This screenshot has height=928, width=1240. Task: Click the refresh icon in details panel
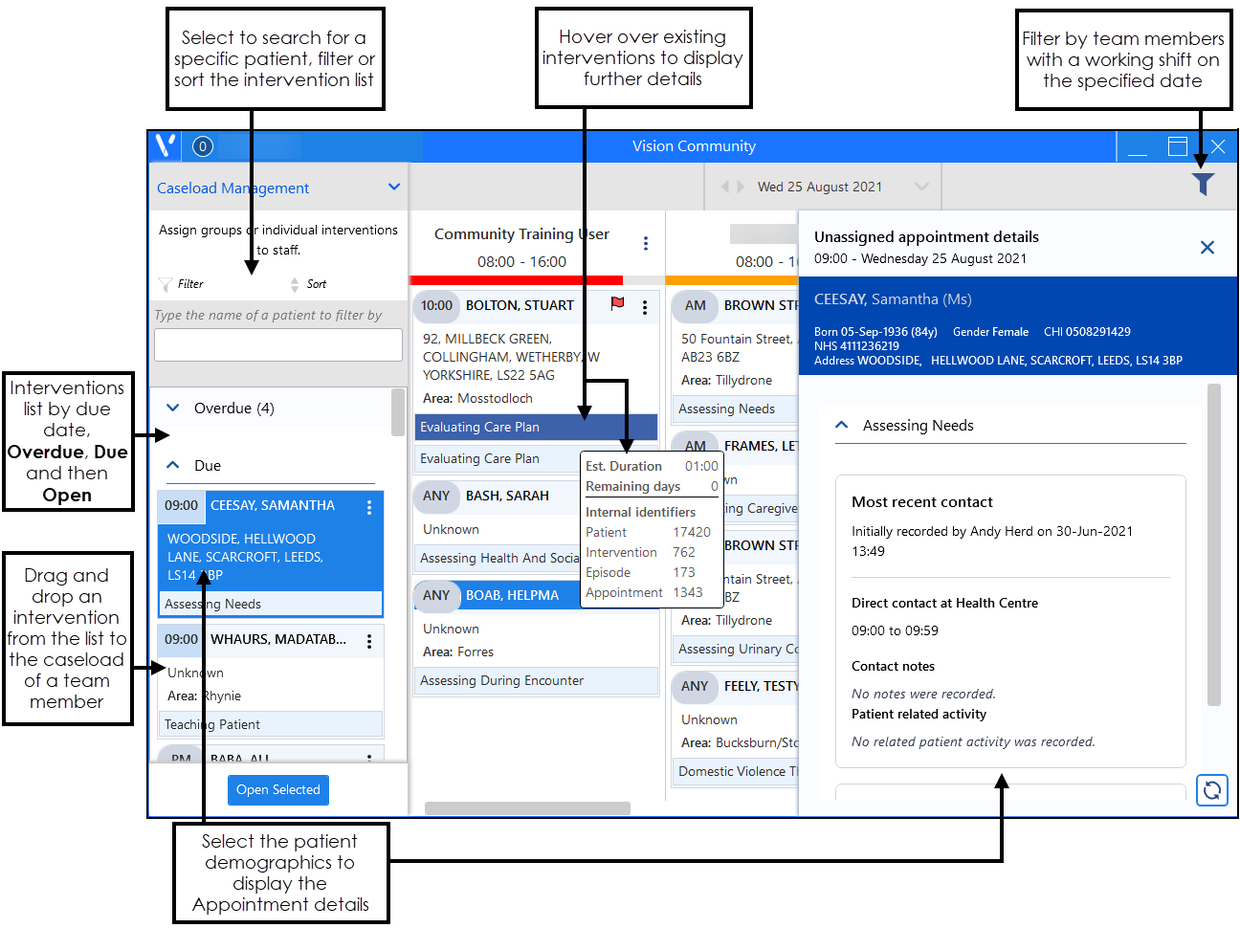[x=1211, y=790]
